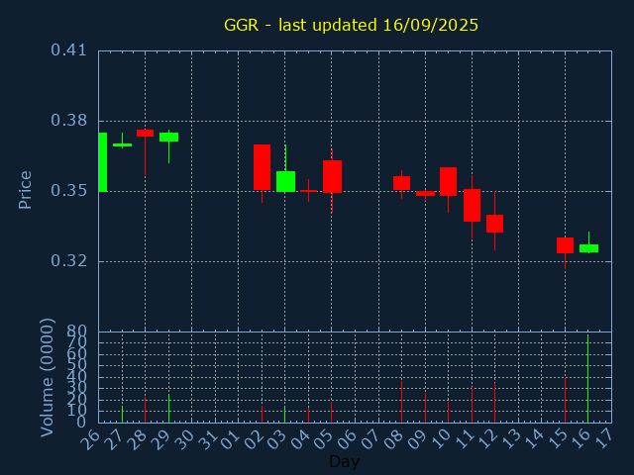The height and width of the screenshot is (475, 634).
Task: Select the red candlestick for day 10
Action: [x=448, y=181]
